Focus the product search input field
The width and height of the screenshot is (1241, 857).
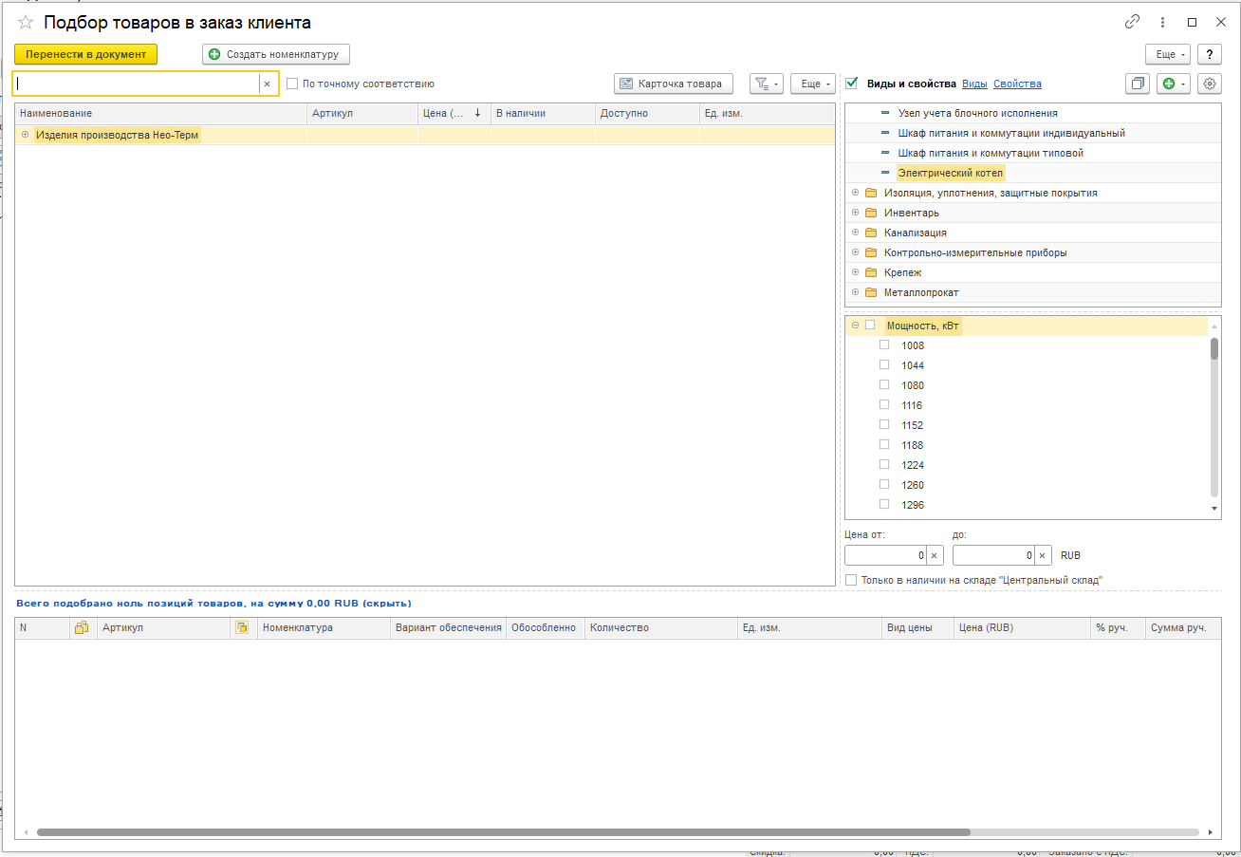point(137,84)
